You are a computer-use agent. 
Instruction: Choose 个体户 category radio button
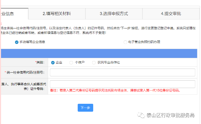(x=71, y=63)
